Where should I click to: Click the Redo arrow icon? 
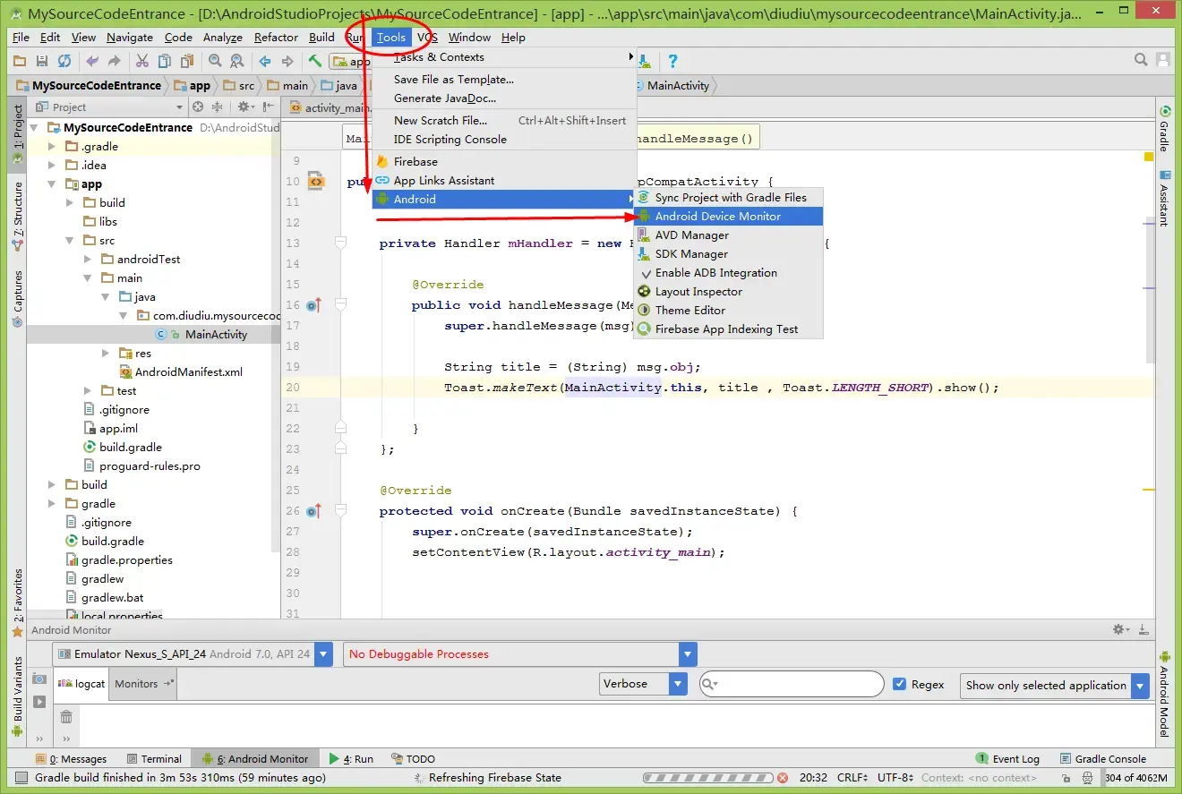coord(114,61)
